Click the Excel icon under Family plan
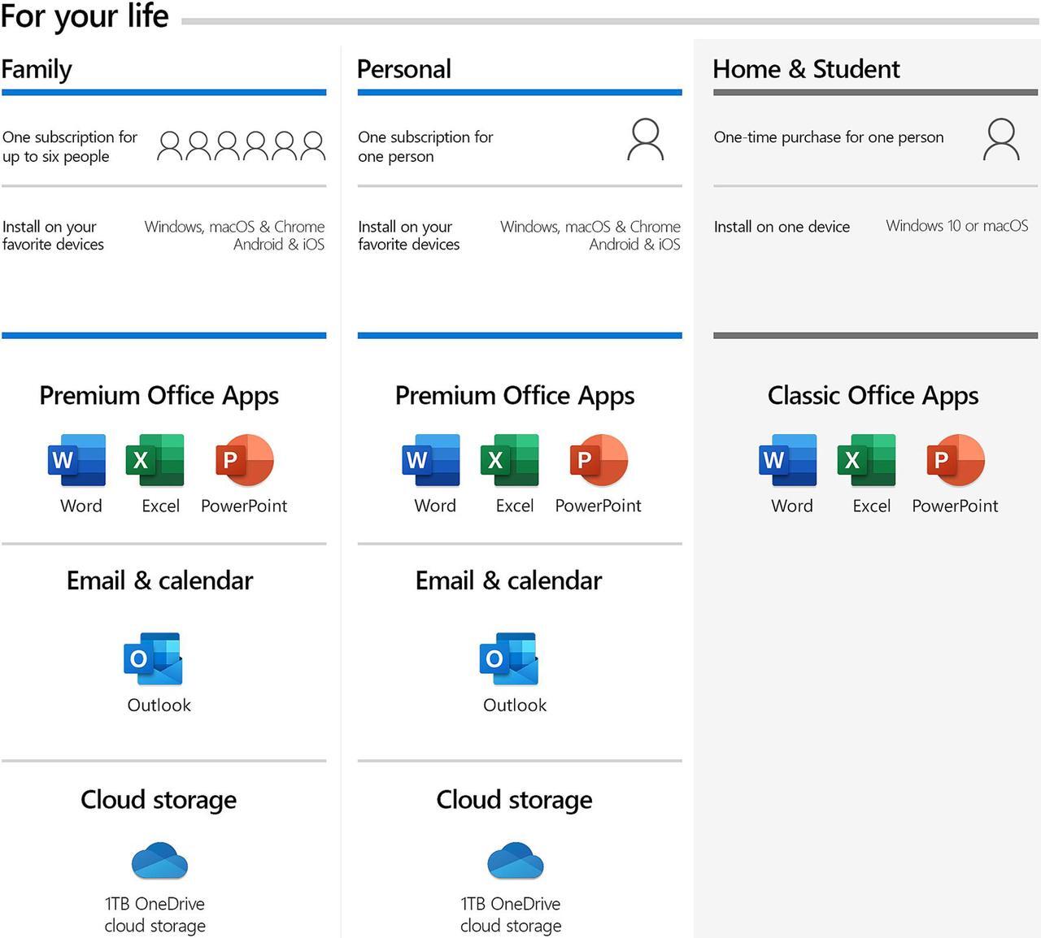The image size is (1041, 938). click(x=155, y=460)
